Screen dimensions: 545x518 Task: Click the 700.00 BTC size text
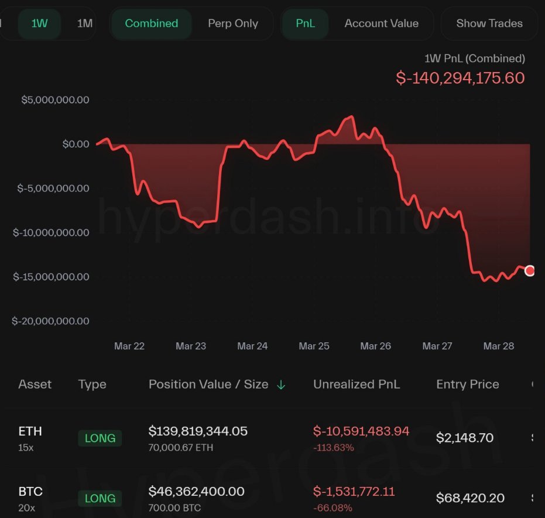(x=174, y=508)
